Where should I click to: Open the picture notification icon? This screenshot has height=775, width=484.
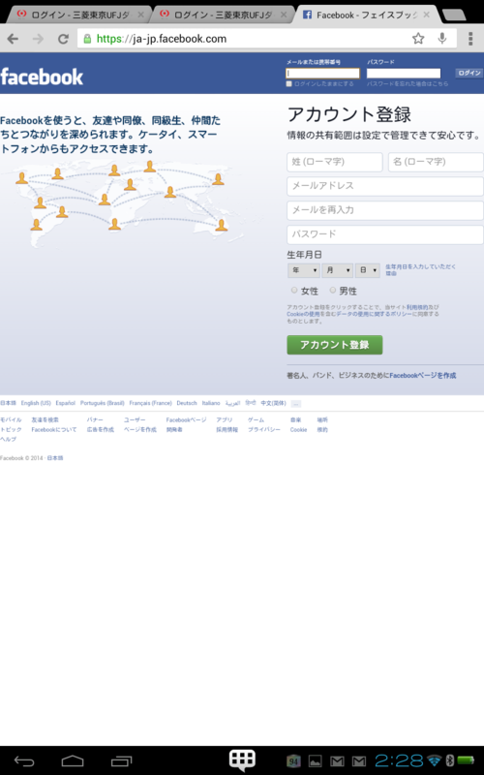pyautogui.click(x=316, y=761)
